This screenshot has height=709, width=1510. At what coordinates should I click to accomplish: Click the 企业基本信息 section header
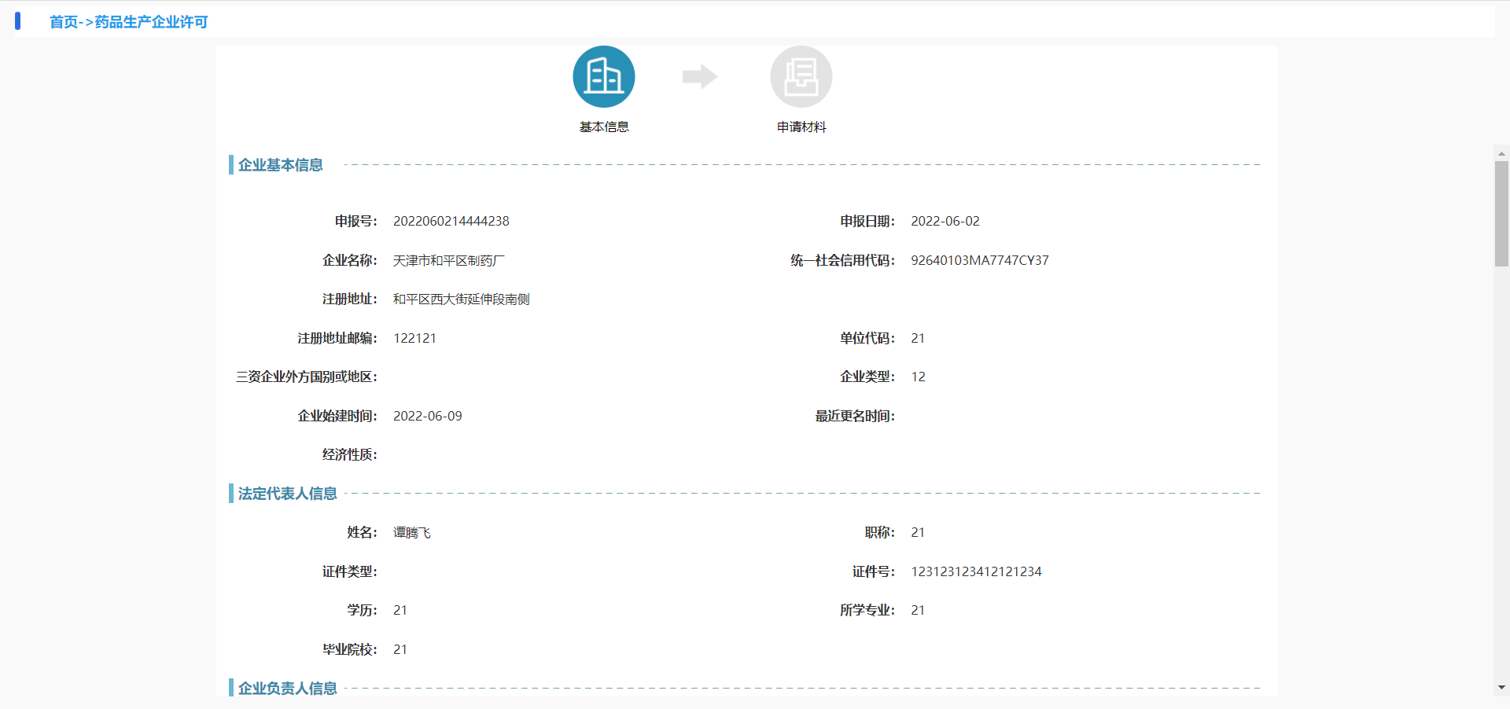click(x=280, y=165)
